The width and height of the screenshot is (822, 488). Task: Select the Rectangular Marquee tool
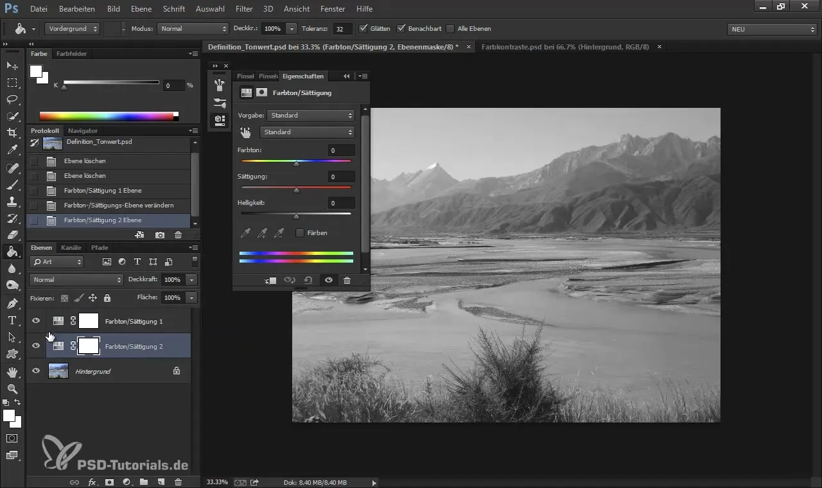[12, 83]
